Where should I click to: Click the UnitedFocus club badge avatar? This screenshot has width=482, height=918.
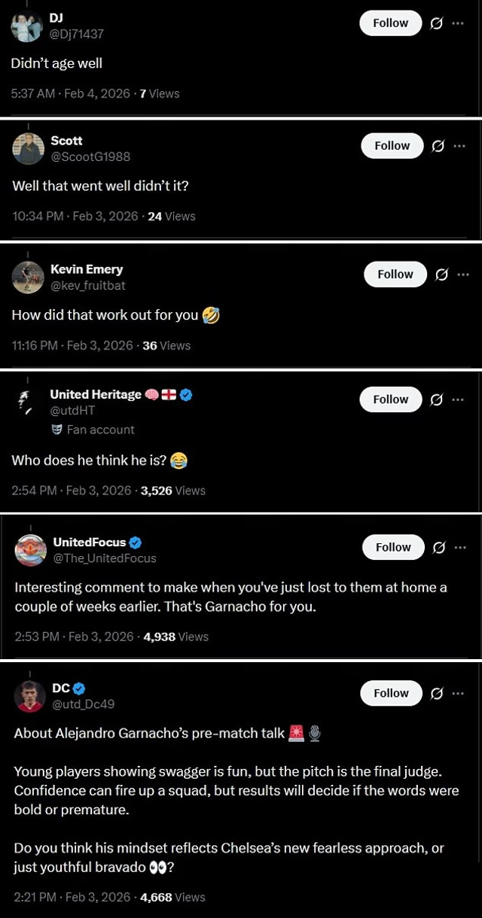(x=30, y=550)
